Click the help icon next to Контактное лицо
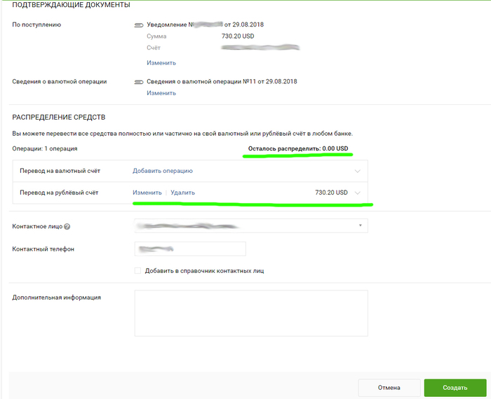Viewport: 491px width, 399px height. [x=67, y=227]
